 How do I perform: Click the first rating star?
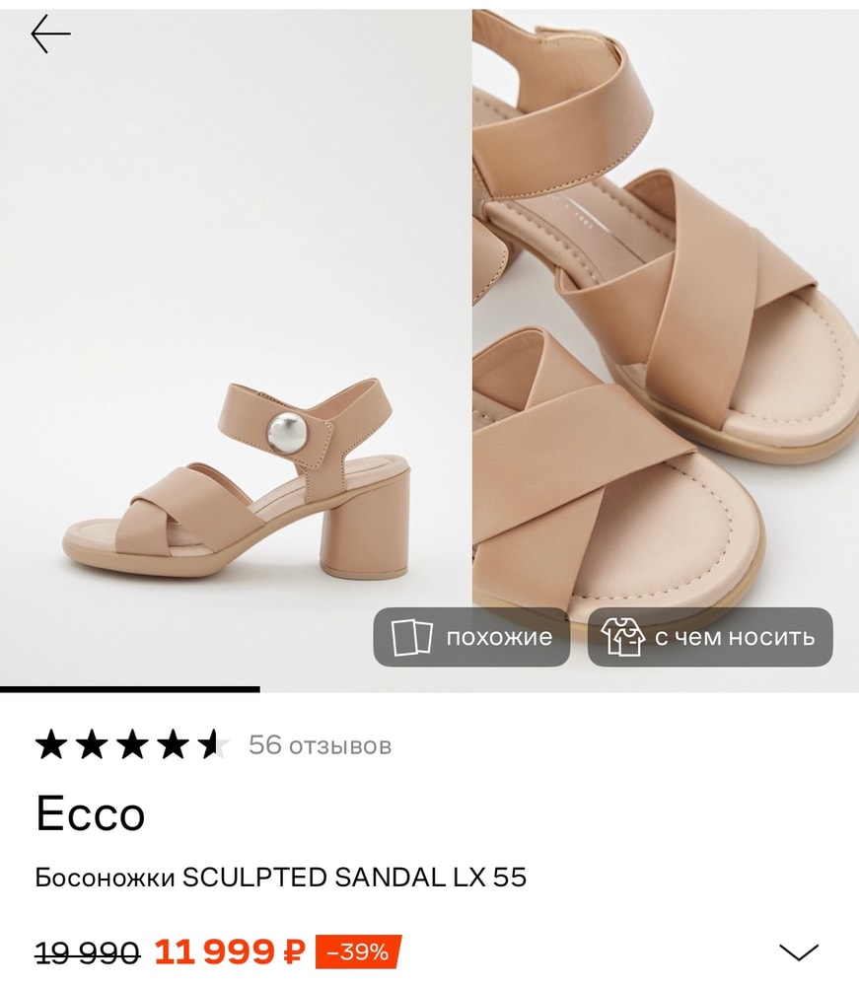pyautogui.click(x=51, y=745)
